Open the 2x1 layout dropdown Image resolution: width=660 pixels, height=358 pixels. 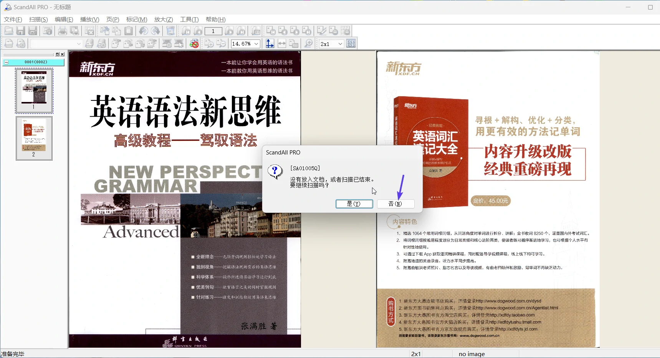340,44
